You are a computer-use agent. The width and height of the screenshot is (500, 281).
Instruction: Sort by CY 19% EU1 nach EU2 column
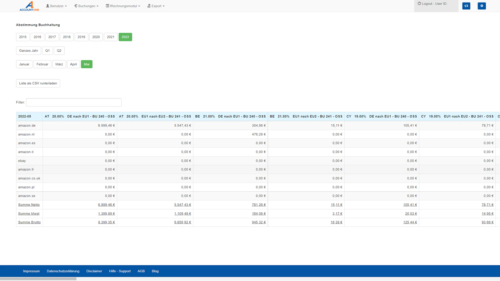click(457, 116)
